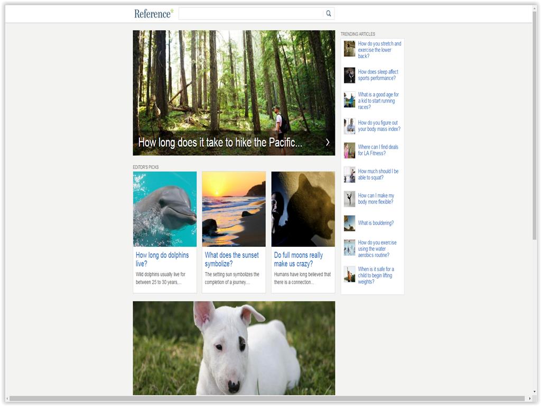This screenshot has width=541, height=406.
Task: Click the sleep and sports thumbnail
Action: pyautogui.click(x=350, y=75)
